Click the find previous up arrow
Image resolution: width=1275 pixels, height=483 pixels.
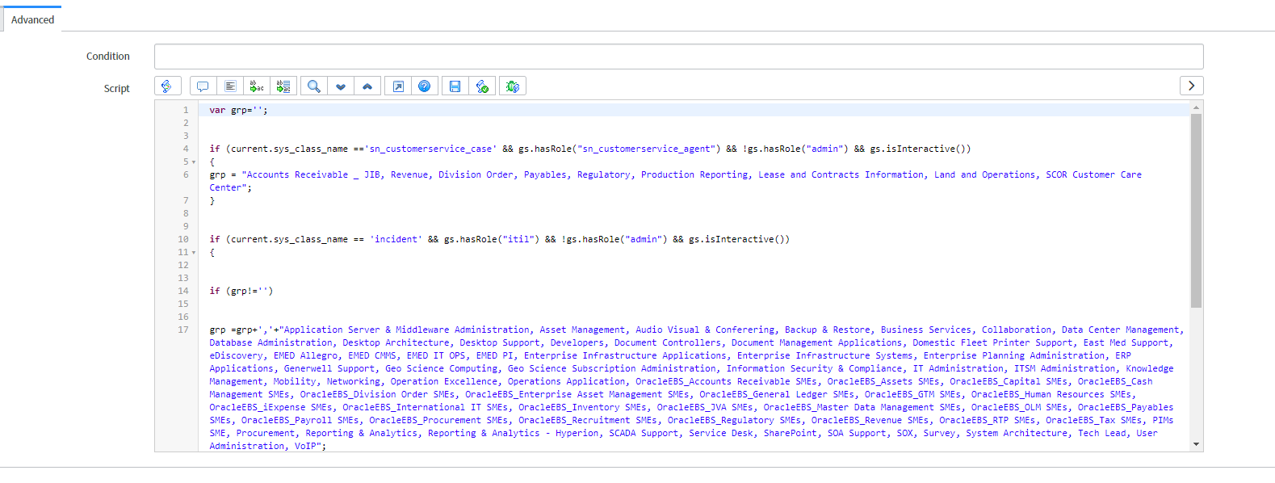pos(367,86)
